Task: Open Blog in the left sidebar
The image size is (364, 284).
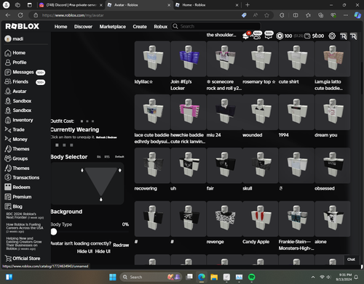Action: (13, 206)
